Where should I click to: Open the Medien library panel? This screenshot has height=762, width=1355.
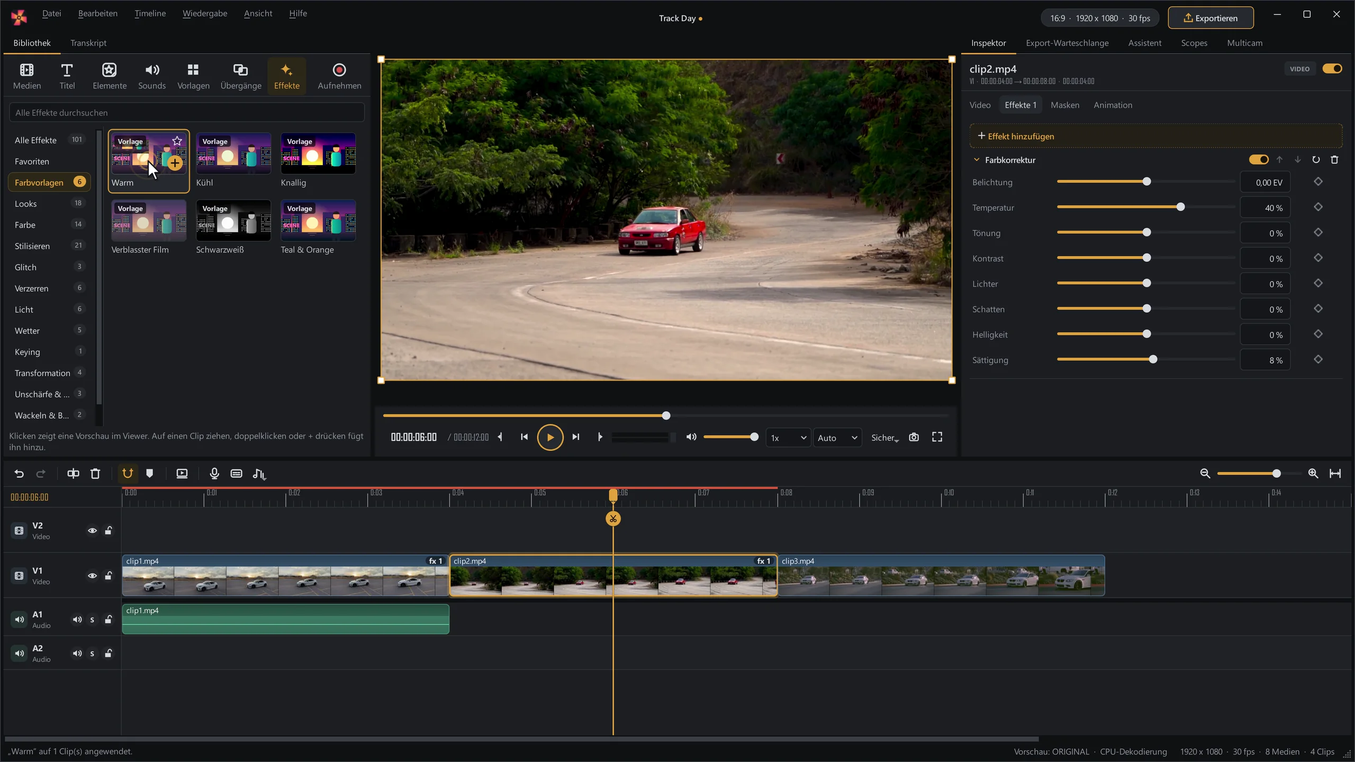pyautogui.click(x=26, y=76)
